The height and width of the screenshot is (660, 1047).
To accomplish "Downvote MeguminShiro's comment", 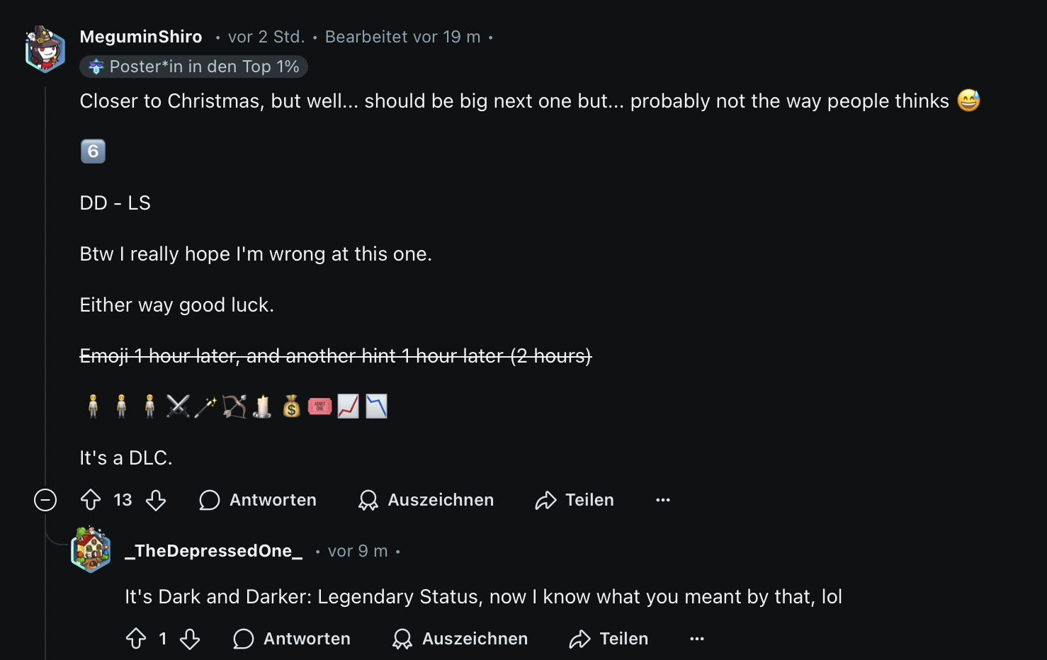I will tap(156, 500).
